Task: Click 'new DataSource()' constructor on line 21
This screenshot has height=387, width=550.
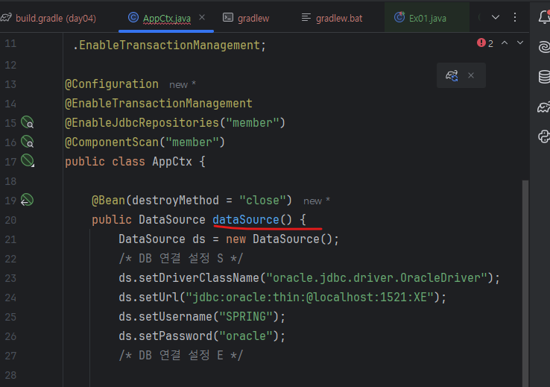Action: click(x=279, y=239)
